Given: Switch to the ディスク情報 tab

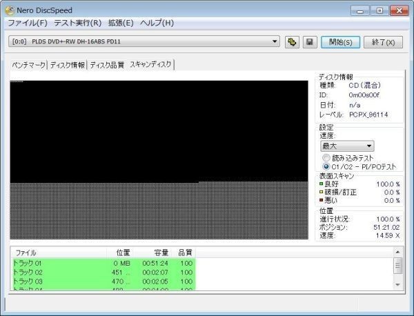Looking at the screenshot, I should tap(68, 65).
